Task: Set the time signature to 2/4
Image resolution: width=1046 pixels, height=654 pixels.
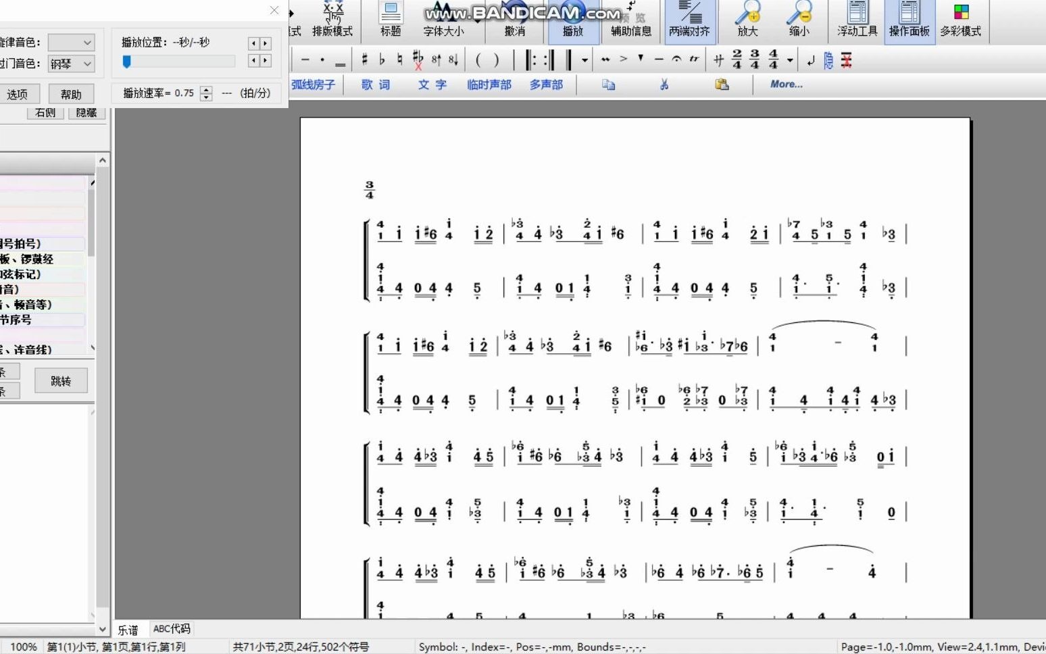Action: click(x=737, y=59)
